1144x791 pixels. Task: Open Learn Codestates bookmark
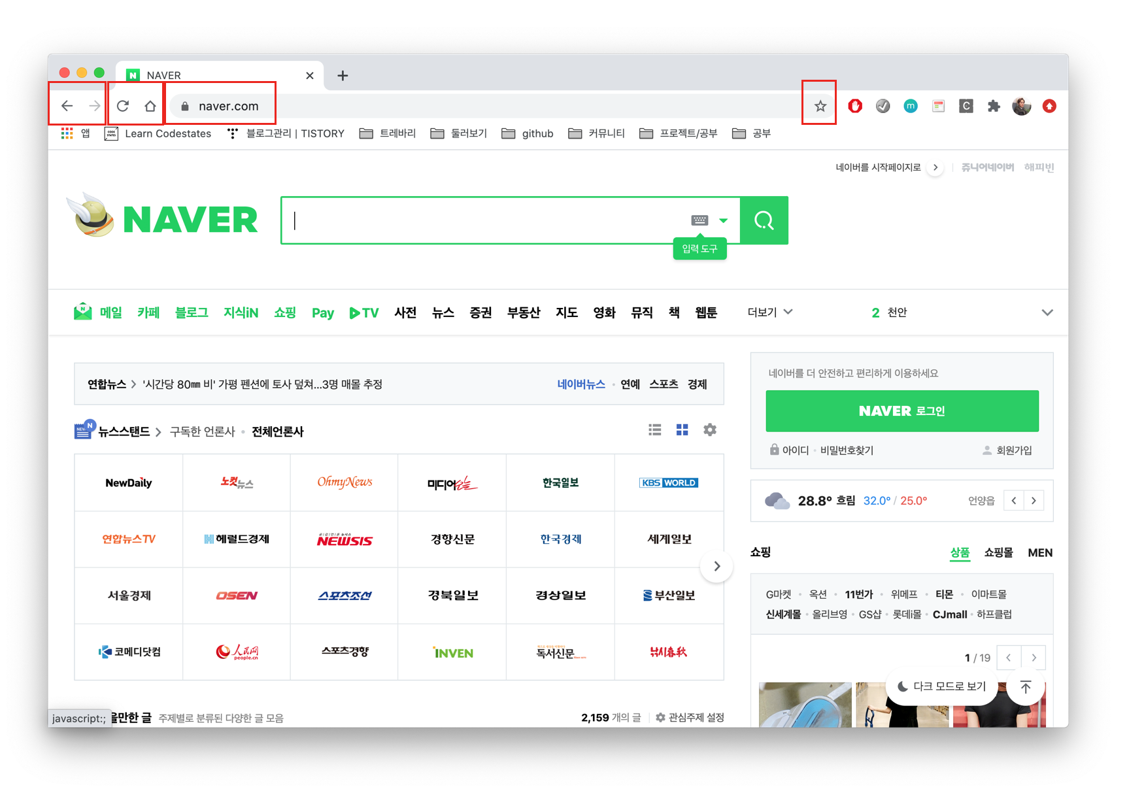tap(158, 133)
